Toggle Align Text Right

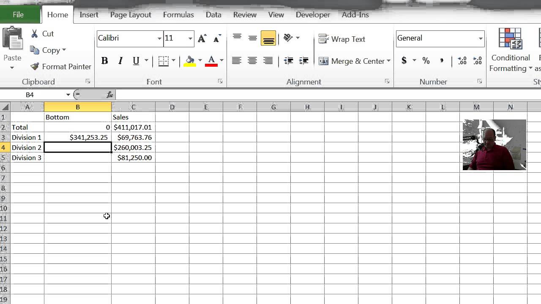point(268,61)
